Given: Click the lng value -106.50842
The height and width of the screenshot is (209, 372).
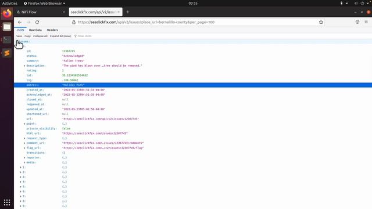Looking at the screenshot, I should [x=70, y=80].
